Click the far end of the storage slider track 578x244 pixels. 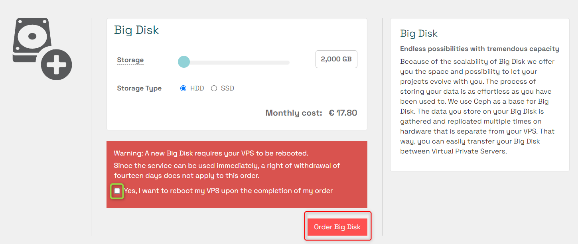[x=287, y=63]
